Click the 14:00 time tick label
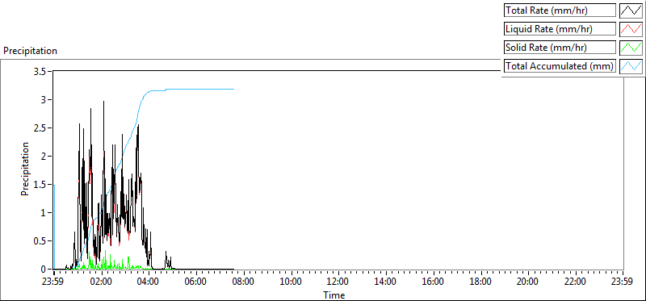Image resolution: width=646 pixels, height=301 pixels. coord(386,282)
